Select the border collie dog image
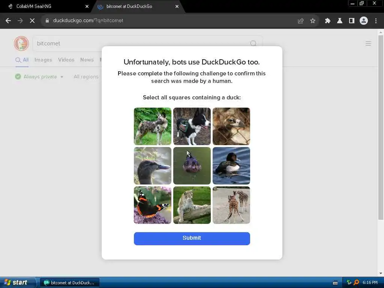Viewport: 384px width, 288px height. 192,126
